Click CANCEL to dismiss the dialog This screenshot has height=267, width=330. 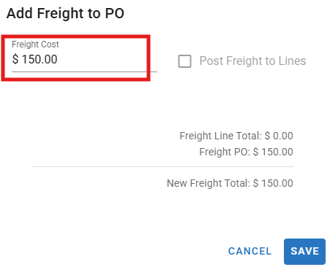point(250,252)
